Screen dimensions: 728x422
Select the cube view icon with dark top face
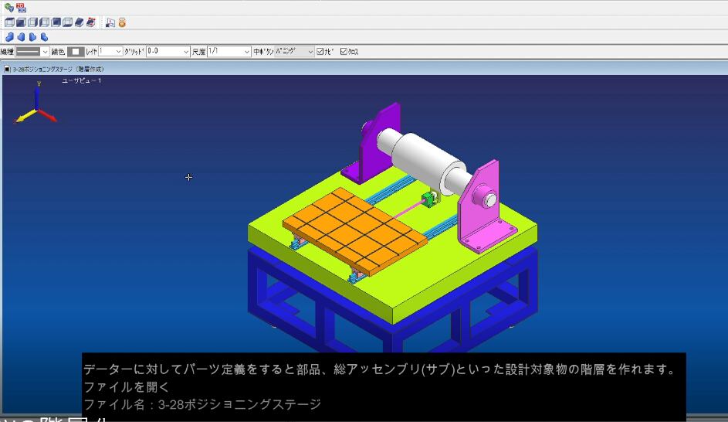(x=9, y=22)
